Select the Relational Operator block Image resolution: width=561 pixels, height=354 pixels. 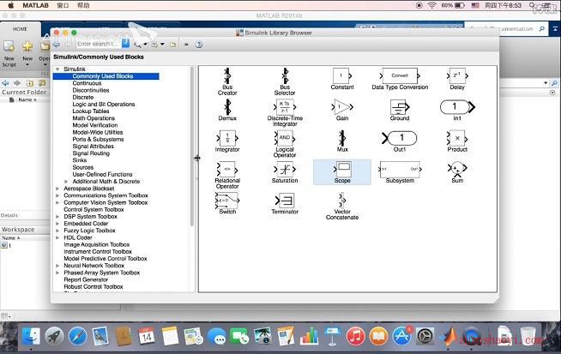[227, 175]
